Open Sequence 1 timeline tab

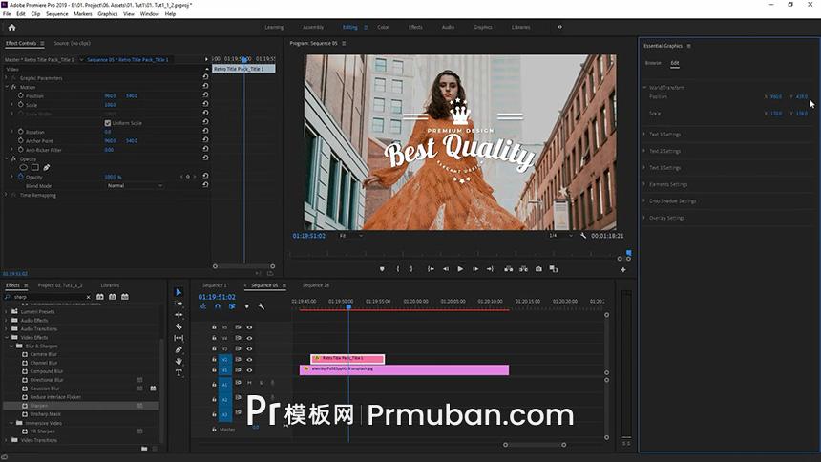coord(215,285)
